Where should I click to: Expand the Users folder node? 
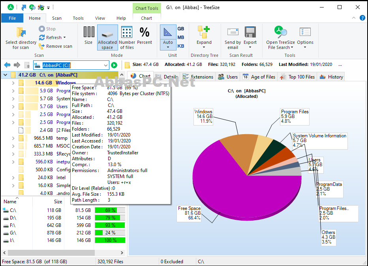13,107
